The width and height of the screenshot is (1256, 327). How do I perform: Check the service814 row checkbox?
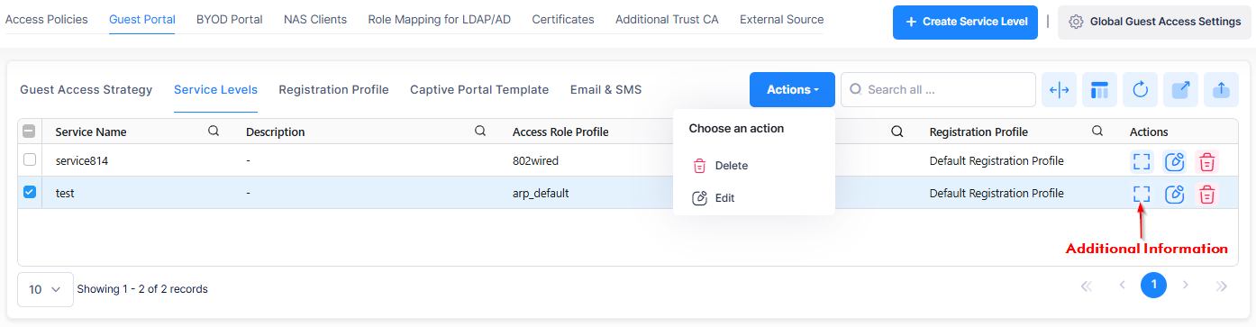pos(30,160)
